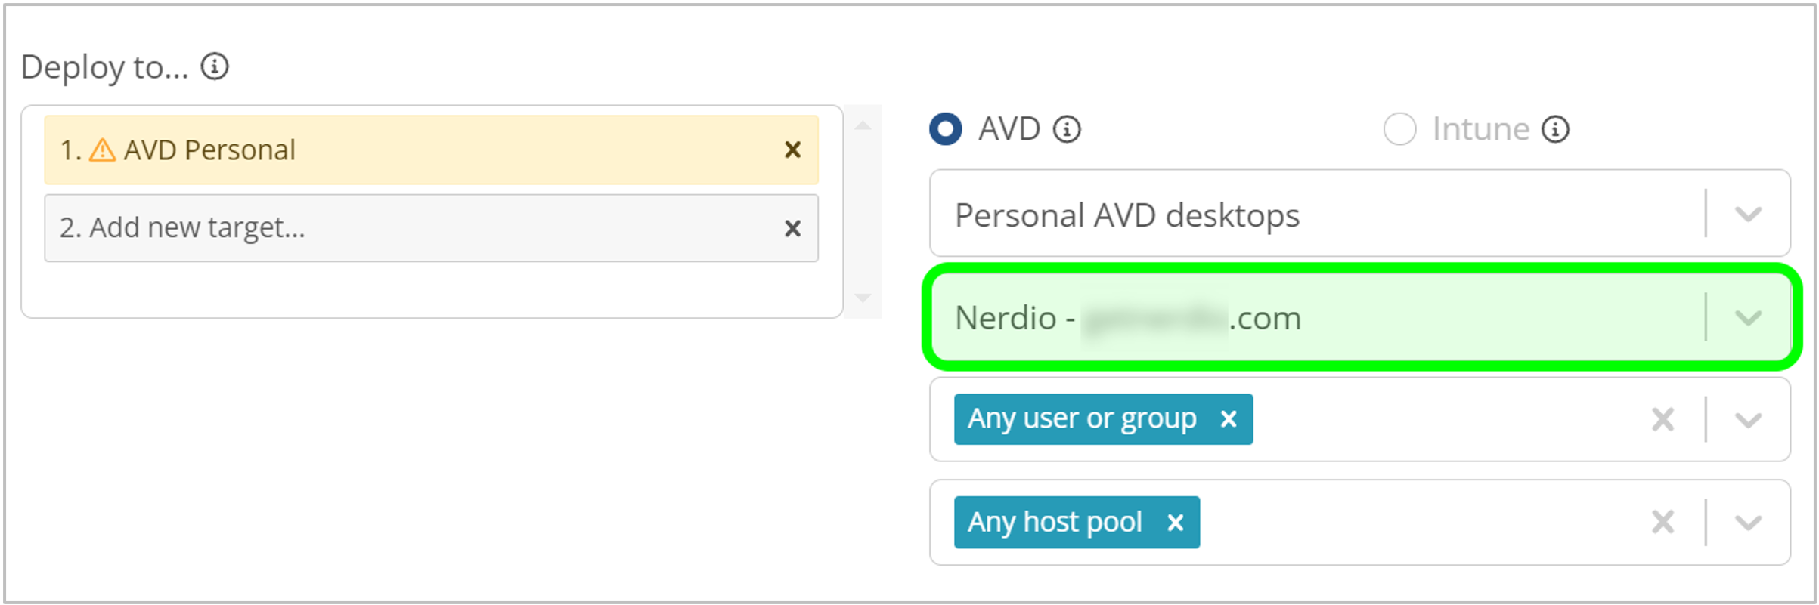Click the AVD info icon

click(1067, 129)
